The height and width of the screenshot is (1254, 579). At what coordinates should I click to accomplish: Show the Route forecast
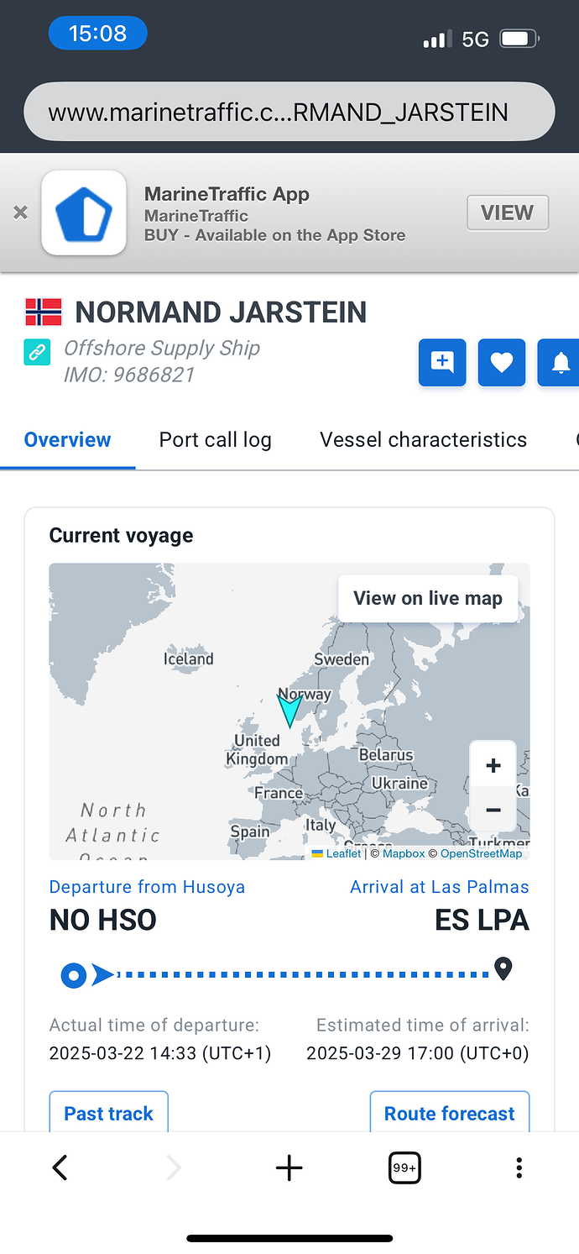449,1113
